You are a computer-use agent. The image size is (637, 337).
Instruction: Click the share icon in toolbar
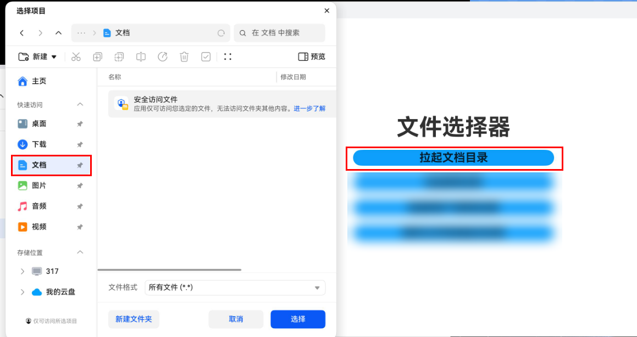[163, 57]
